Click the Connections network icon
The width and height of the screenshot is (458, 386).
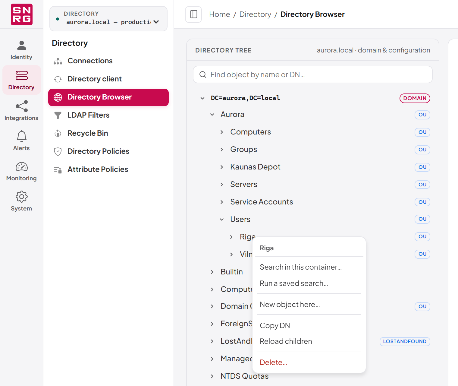58,61
